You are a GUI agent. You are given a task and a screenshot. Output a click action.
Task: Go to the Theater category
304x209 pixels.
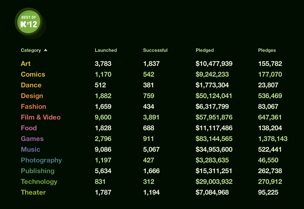pyautogui.click(x=33, y=192)
